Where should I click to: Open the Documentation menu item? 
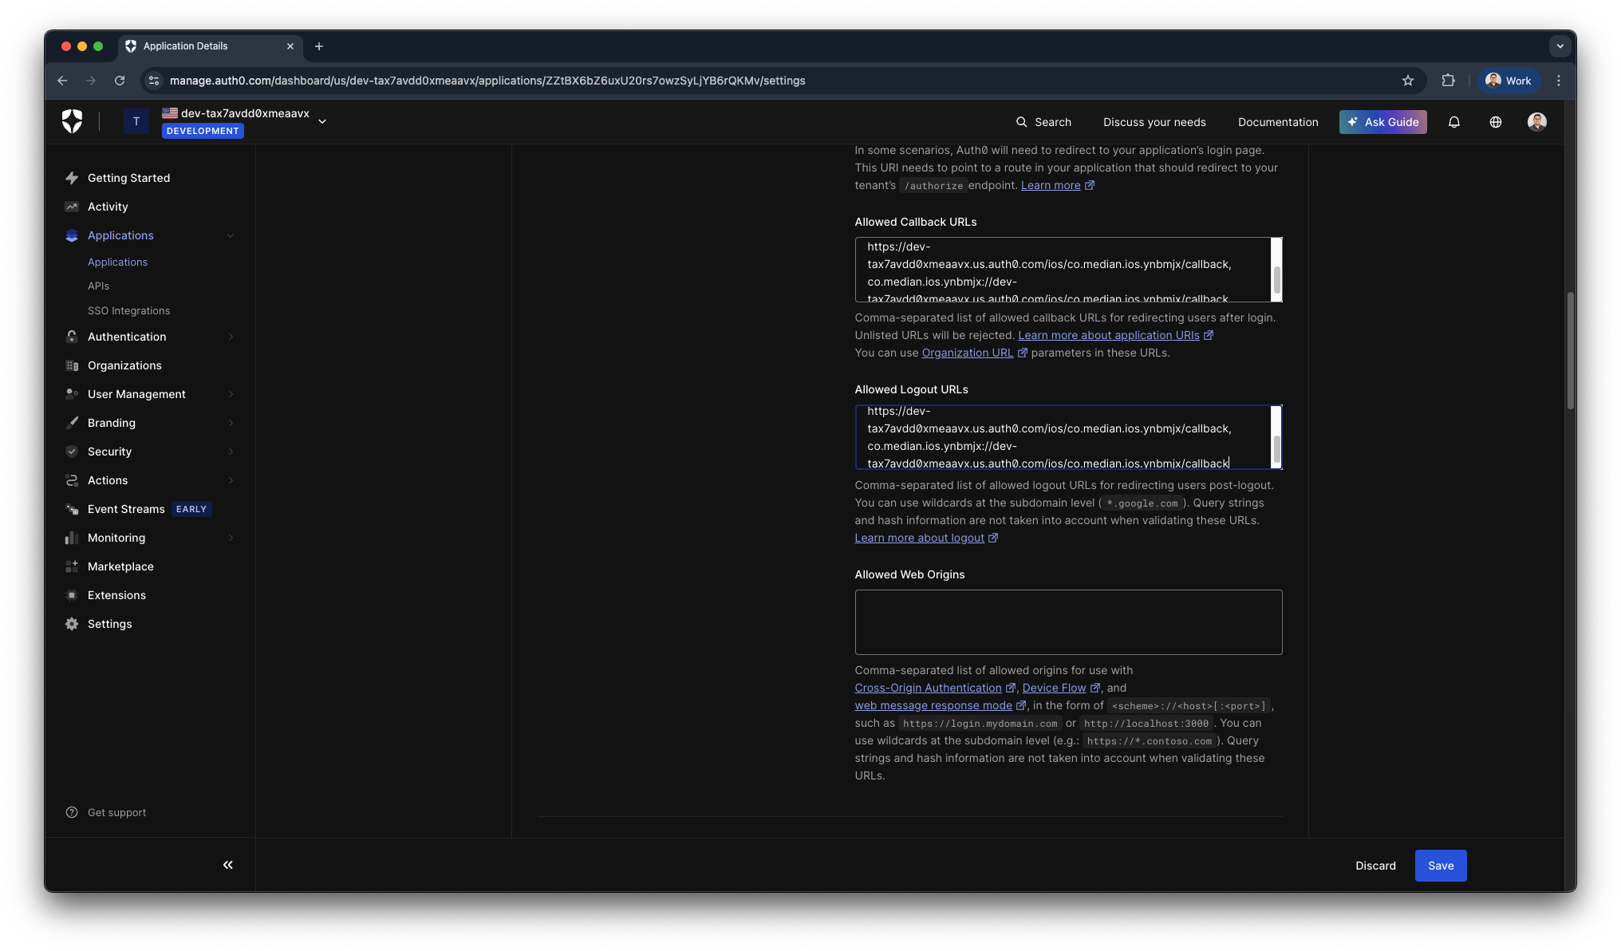1277,122
